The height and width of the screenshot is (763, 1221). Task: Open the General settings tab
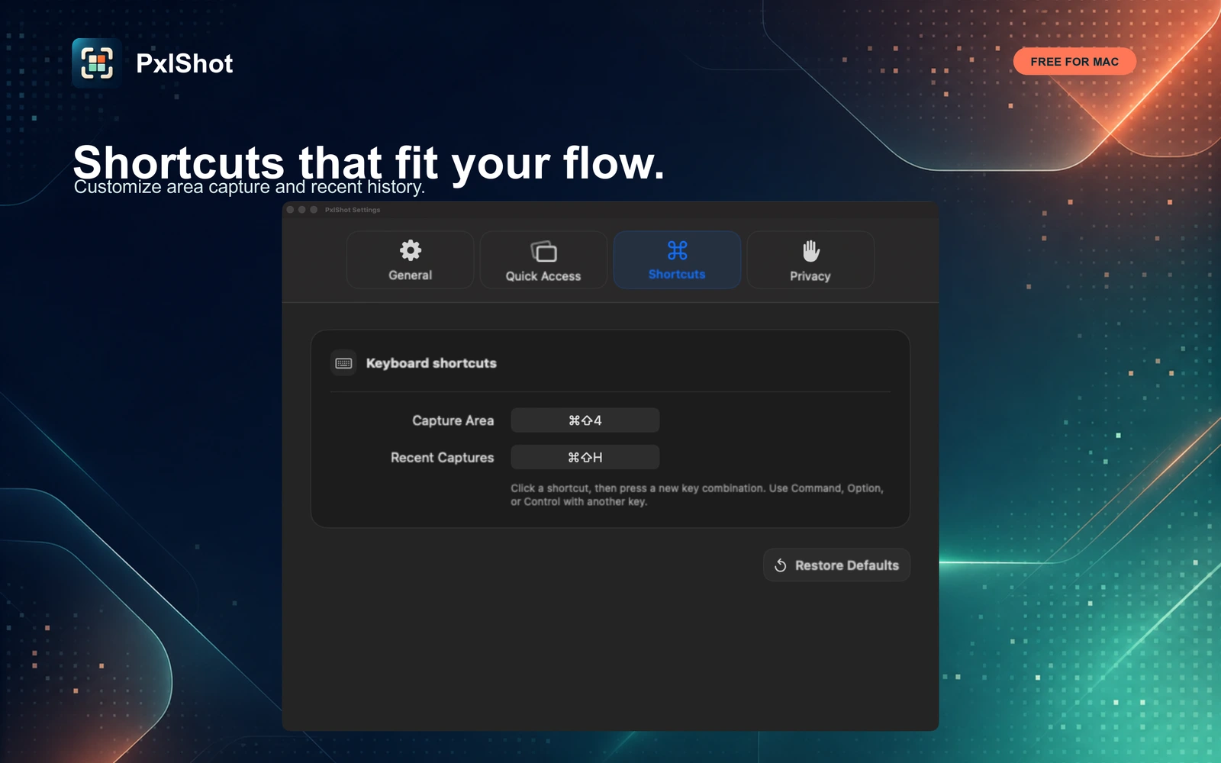(410, 260)
